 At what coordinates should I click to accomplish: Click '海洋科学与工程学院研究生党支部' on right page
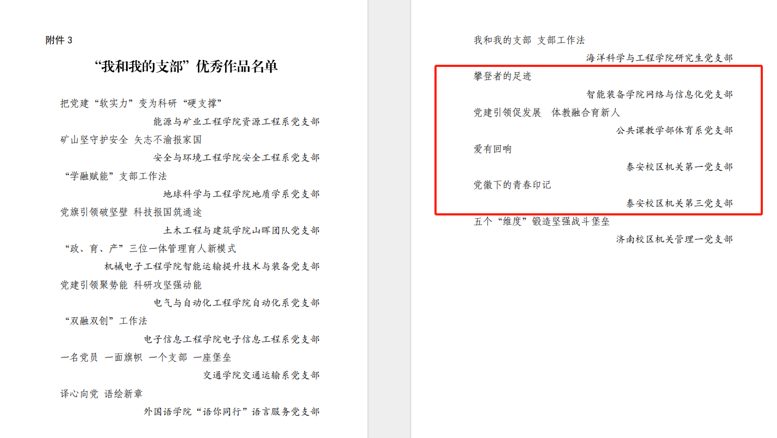click(659, 58)
